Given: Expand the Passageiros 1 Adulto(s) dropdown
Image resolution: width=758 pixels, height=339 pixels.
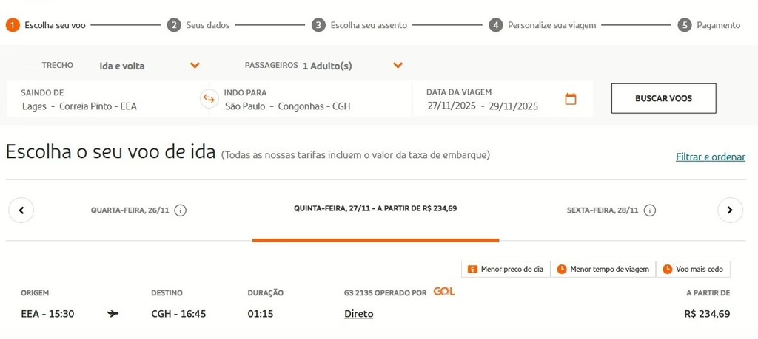Looking at the screenshot, I should coord(353,66).
